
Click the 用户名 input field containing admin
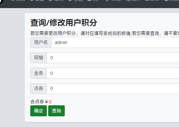click(x=115, y=42)
